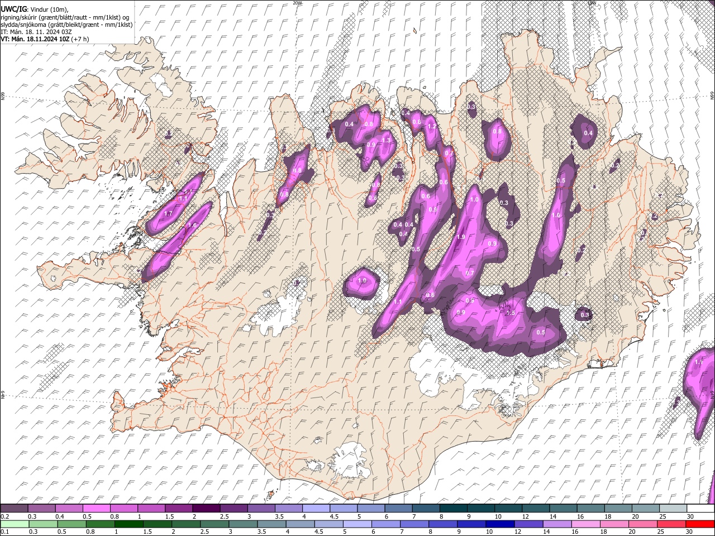
Task: Click the light violet 14 swatch in lower legend row
Action: pos(557,524)
